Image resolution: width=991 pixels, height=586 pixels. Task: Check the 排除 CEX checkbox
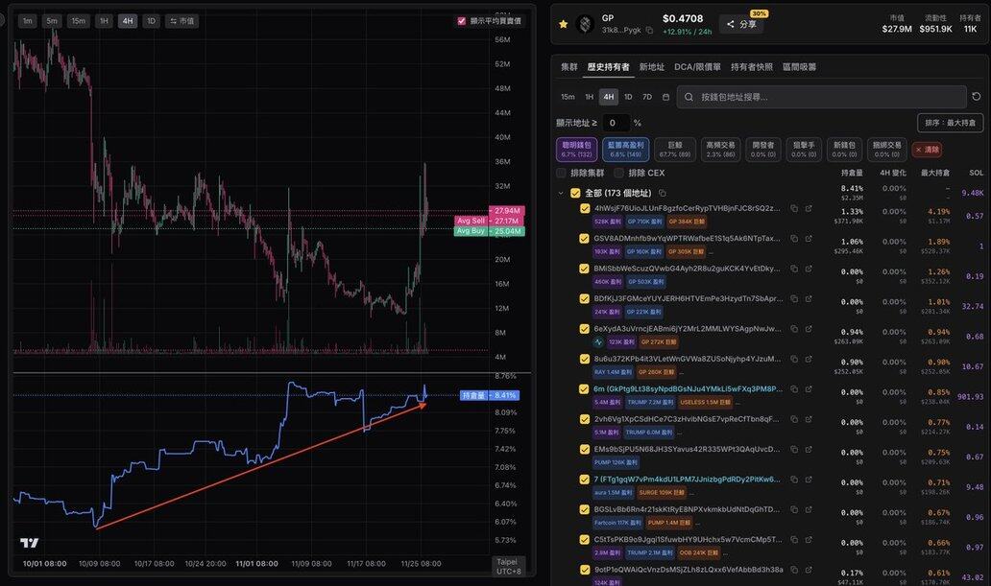coord(619,173)
